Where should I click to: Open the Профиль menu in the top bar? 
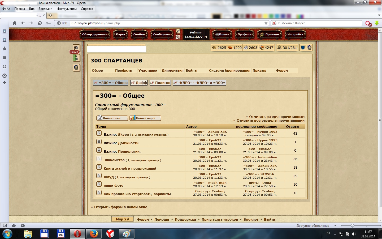(x=244, y=34)
